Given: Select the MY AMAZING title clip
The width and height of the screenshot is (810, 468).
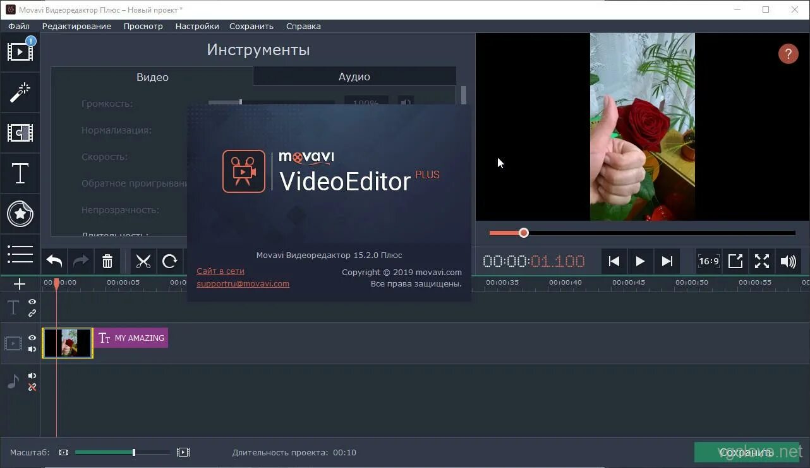Looking at the screenshot, I should click(131, 338).
